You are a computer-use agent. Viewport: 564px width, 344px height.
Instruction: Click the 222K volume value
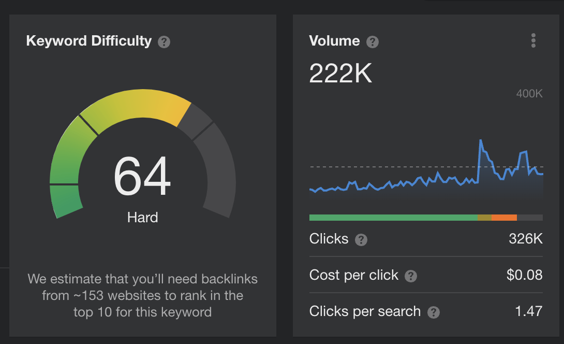[340, 73]
